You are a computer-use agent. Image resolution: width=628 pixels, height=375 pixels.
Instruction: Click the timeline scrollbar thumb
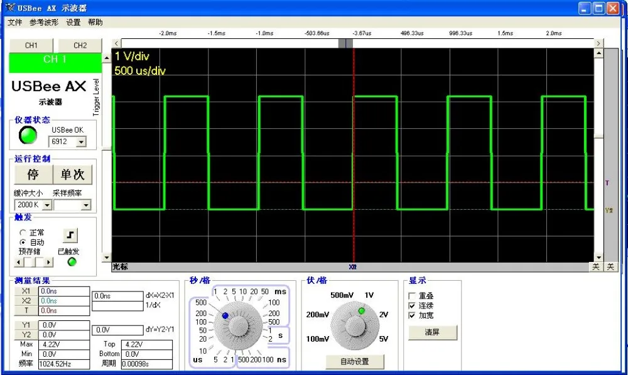coord(345,43)
